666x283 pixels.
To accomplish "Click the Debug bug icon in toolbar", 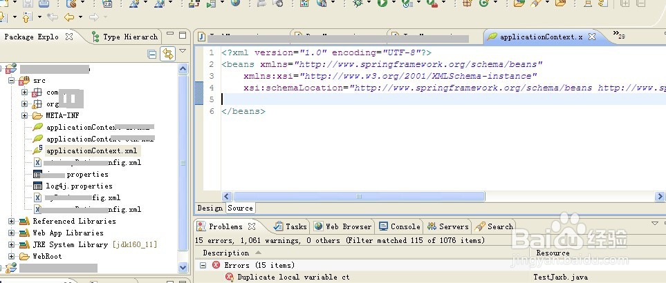I will click(358, 3).
